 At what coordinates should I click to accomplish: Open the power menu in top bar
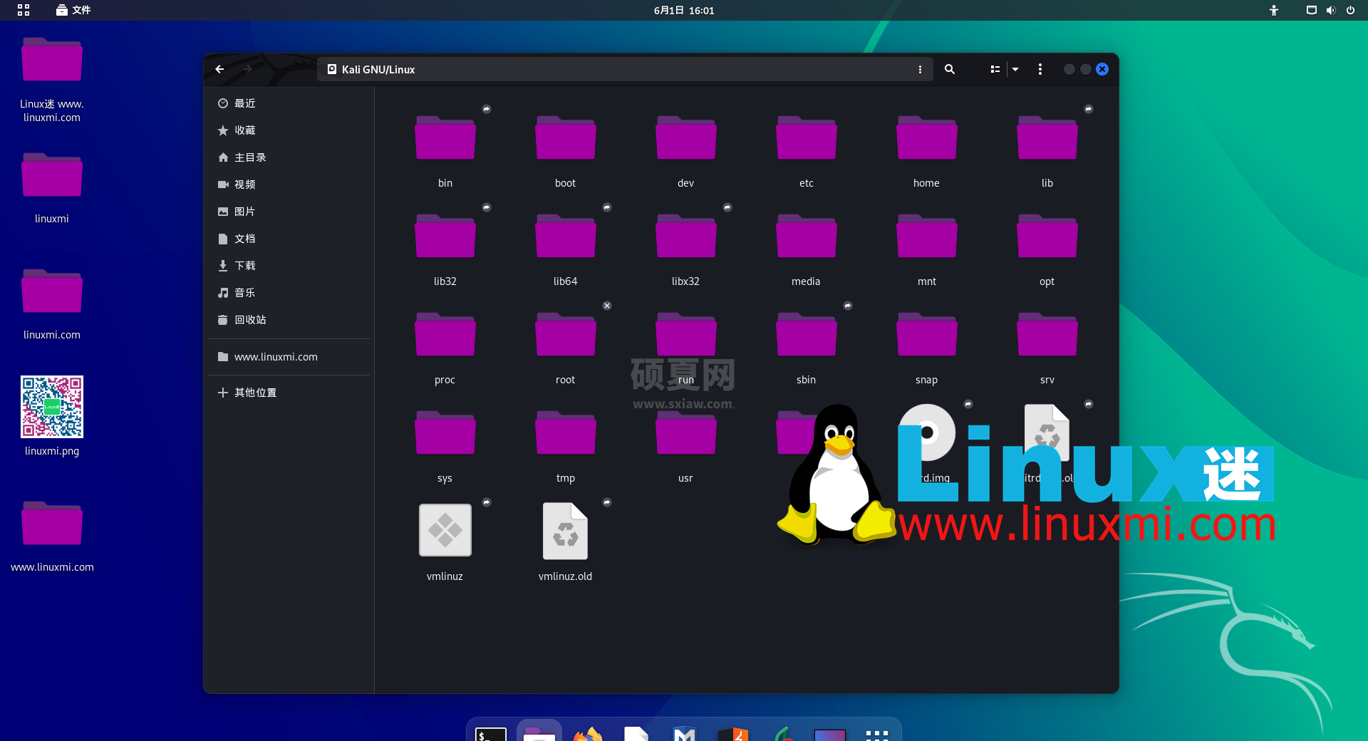click(1350, 10)
